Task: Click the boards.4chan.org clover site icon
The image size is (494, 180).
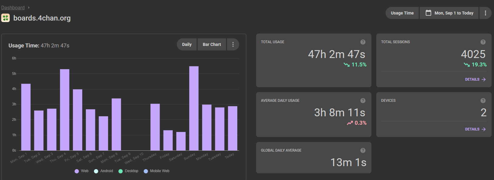Action: [5, 18]
